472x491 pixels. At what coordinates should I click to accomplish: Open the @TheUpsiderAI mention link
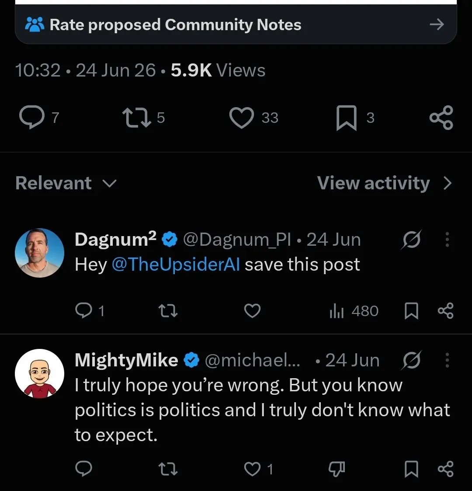(x=176, y=264)
